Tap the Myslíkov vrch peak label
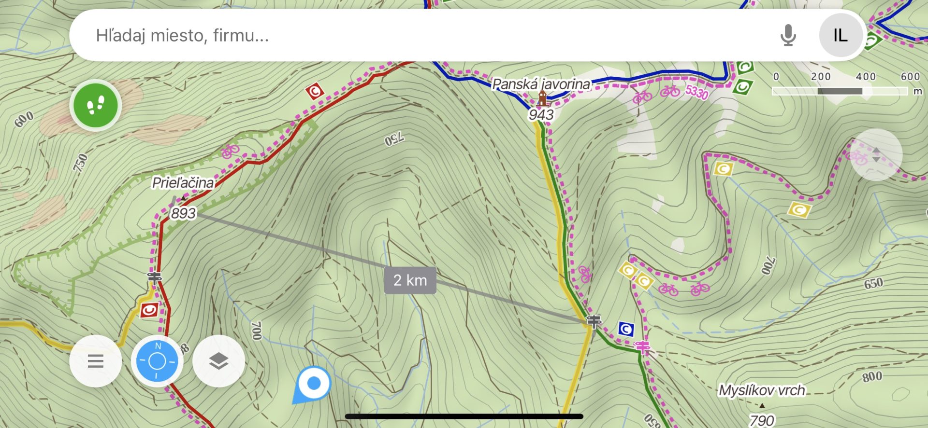Image resolution: width=928 pixels, height=428 pixels. (x=762, y=390)
